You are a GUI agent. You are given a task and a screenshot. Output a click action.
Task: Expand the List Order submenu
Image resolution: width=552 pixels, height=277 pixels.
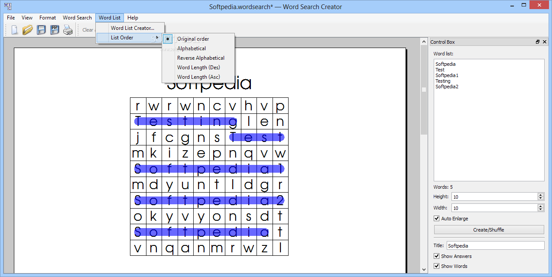[130, 38]
